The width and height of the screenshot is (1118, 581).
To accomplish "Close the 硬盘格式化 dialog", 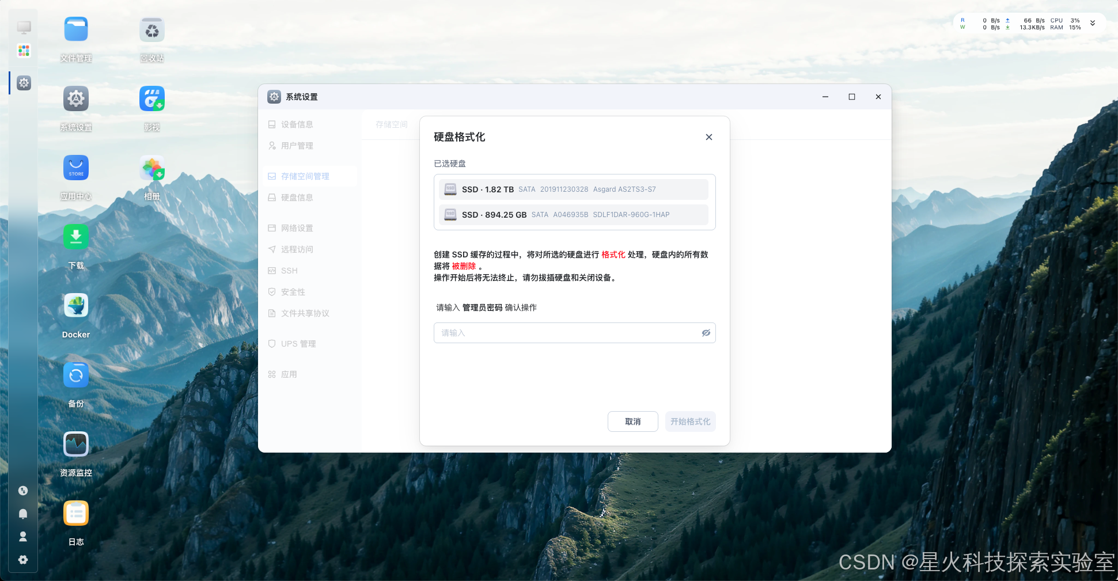I will (709, 137).
